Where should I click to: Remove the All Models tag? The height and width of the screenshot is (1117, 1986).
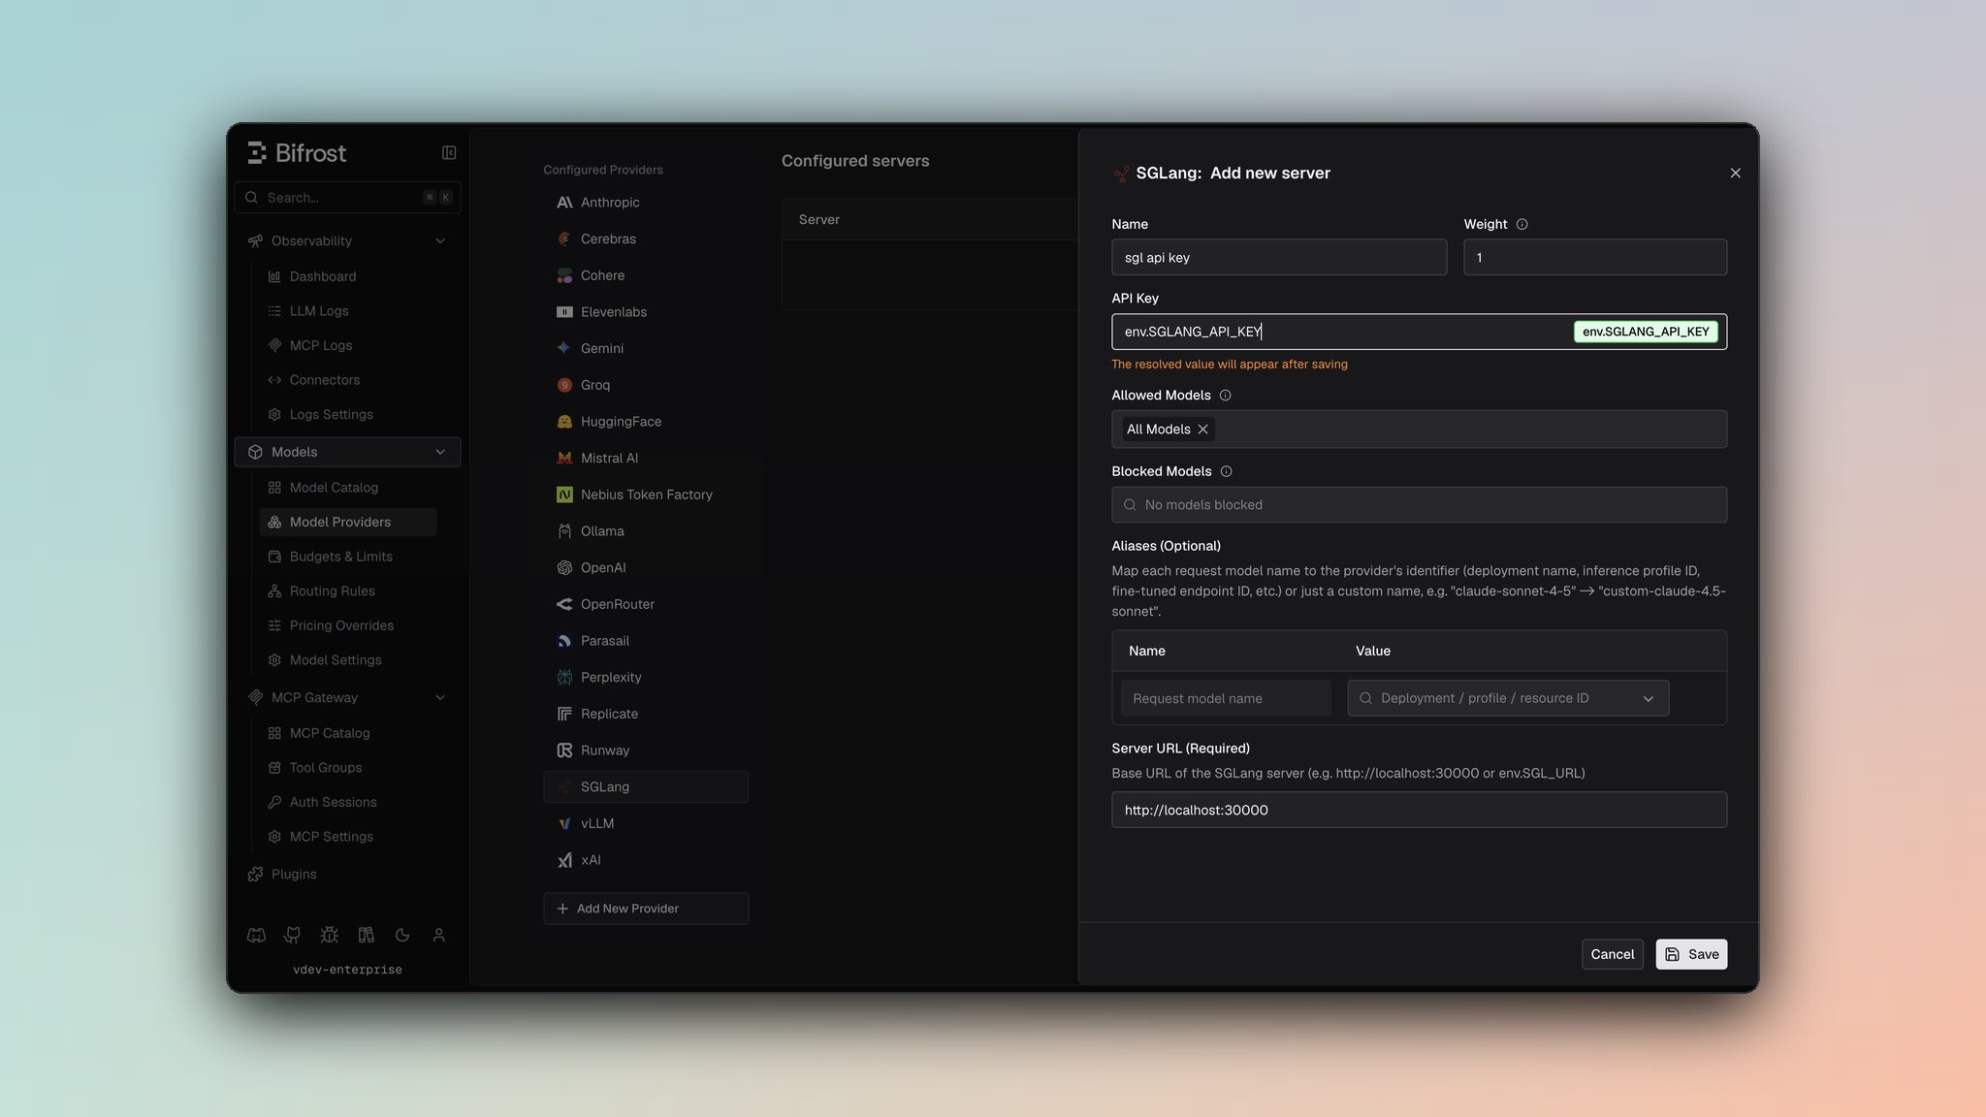(x=1202, y=430)
